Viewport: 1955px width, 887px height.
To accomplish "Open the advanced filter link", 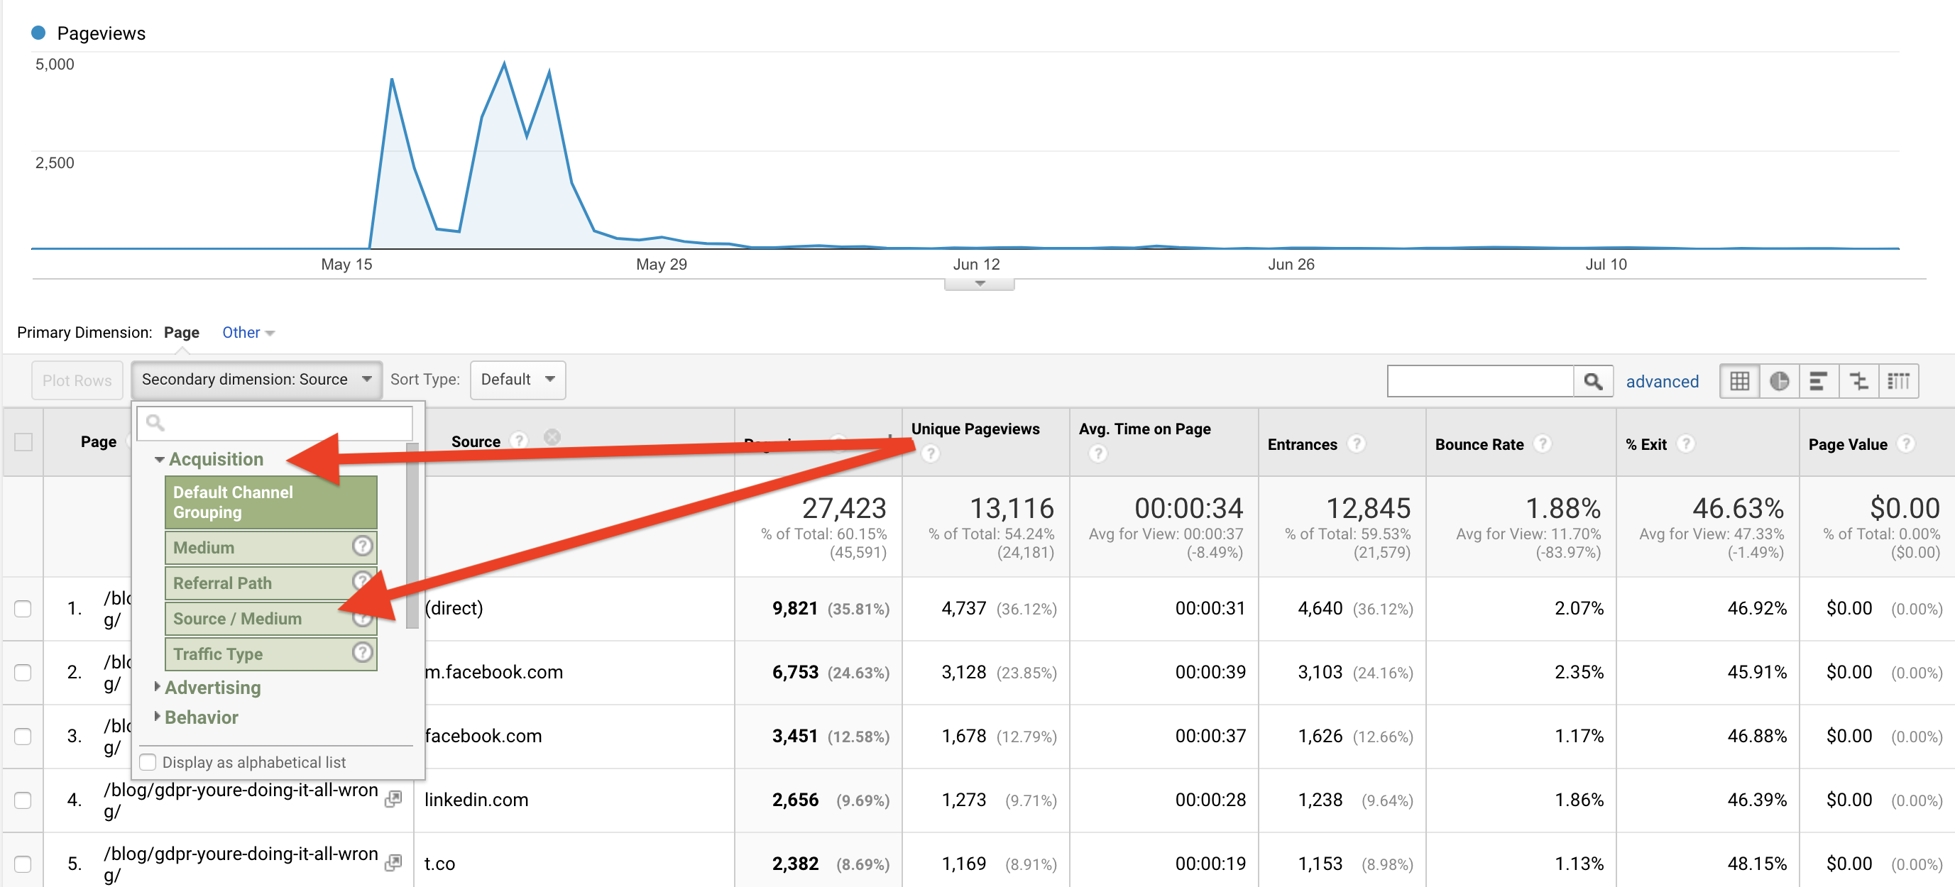I will (1662, 381).
